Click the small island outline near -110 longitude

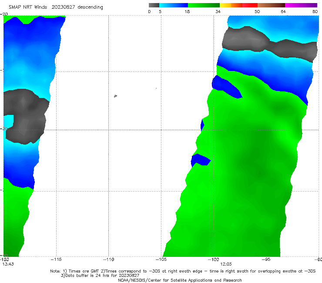[115, 96]
